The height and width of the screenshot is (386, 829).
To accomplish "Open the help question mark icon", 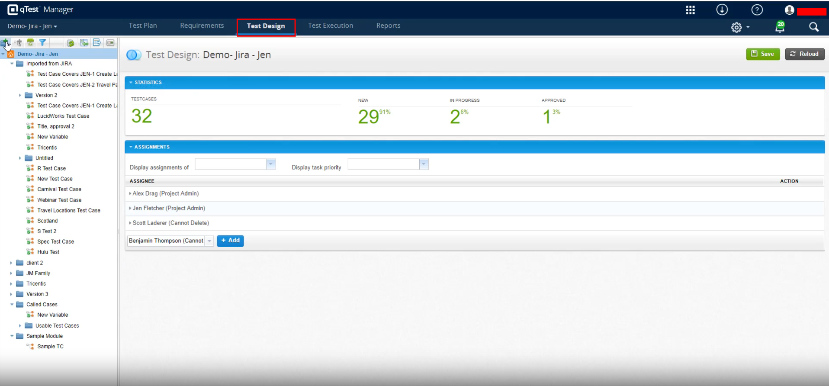I will point(757,10).
